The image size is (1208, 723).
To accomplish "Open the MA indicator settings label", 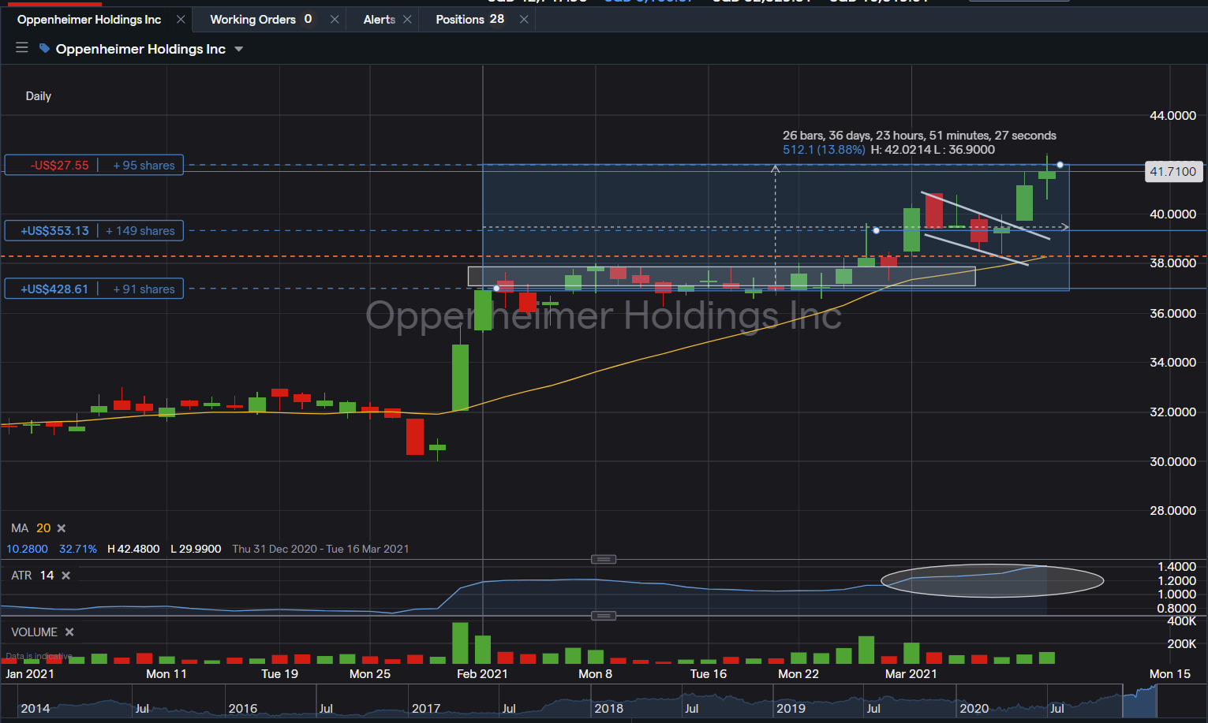I will [x=20, y=528].
